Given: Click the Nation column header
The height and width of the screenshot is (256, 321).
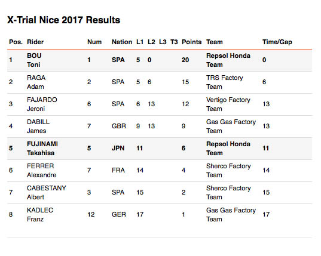Looking at the screenshot, I should point(122,42).
